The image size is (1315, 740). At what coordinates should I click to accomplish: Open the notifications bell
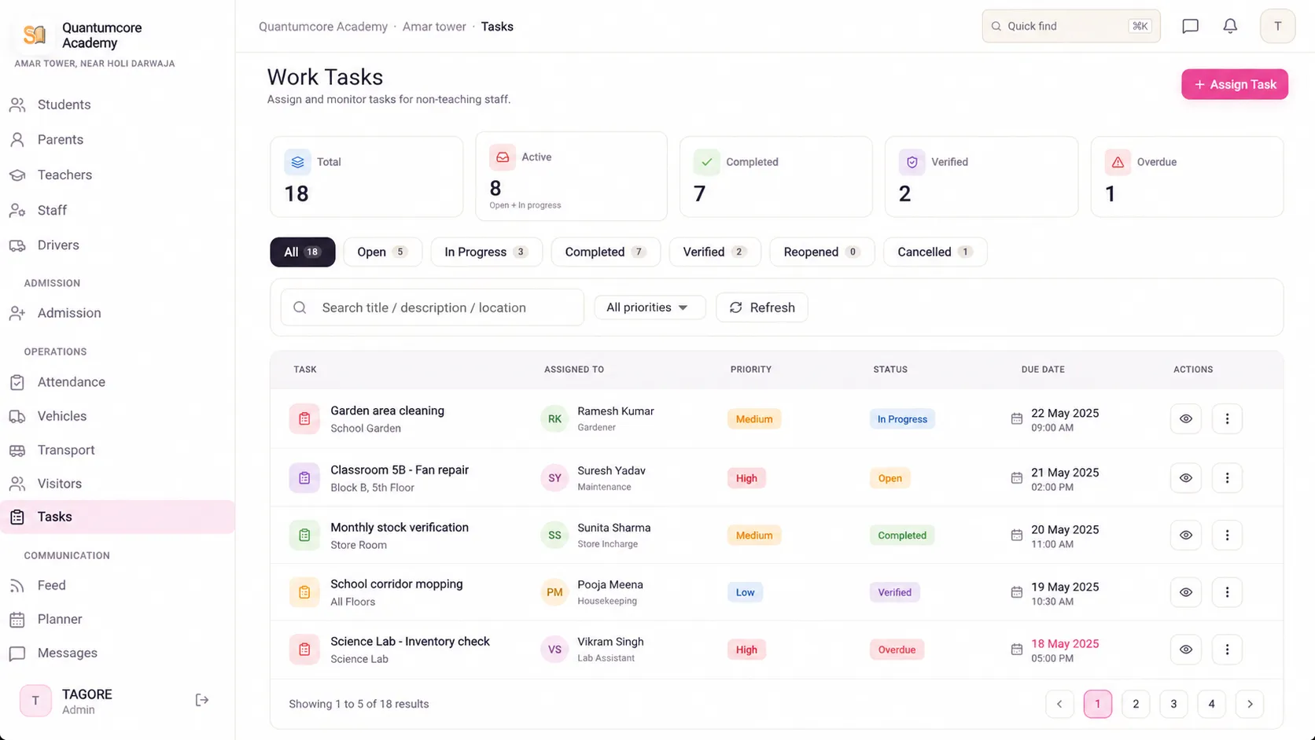click(1230, 26)
